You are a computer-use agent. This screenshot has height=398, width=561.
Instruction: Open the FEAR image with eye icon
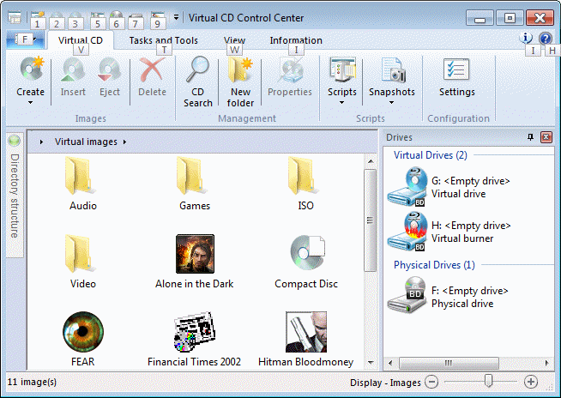tap(83, 332)
